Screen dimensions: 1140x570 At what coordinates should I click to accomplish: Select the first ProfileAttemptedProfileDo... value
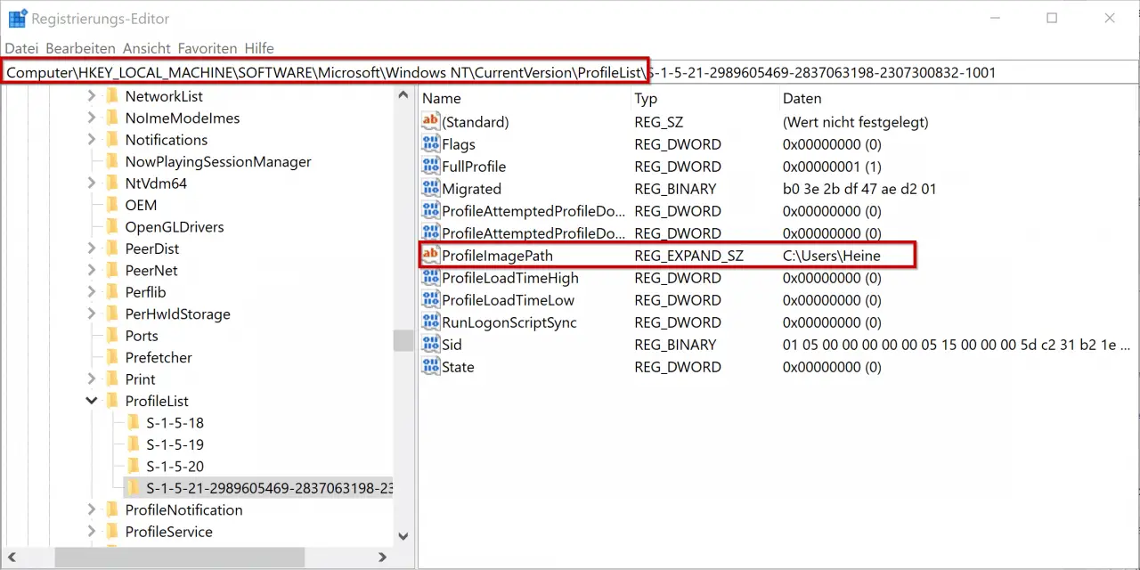[x=533, y=211]
